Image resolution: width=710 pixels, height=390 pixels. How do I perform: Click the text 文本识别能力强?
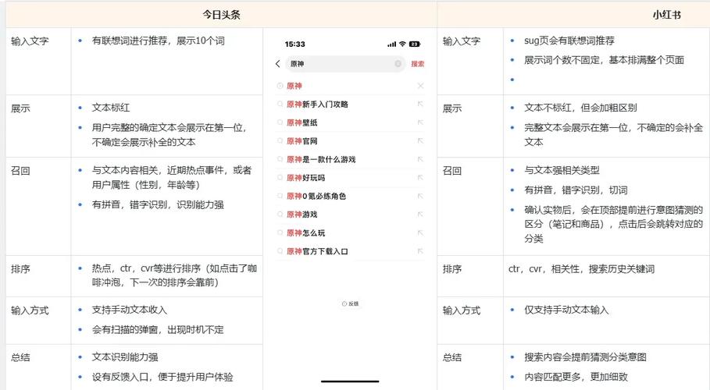(125, 357)
